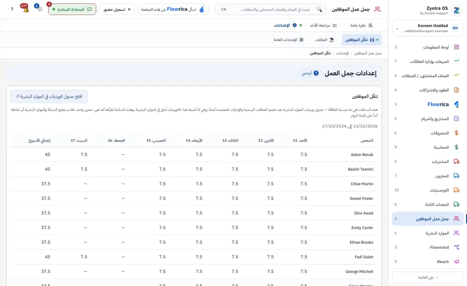Open HR shift schedule button (افتح جدول الورديات)

click(49, 96)
